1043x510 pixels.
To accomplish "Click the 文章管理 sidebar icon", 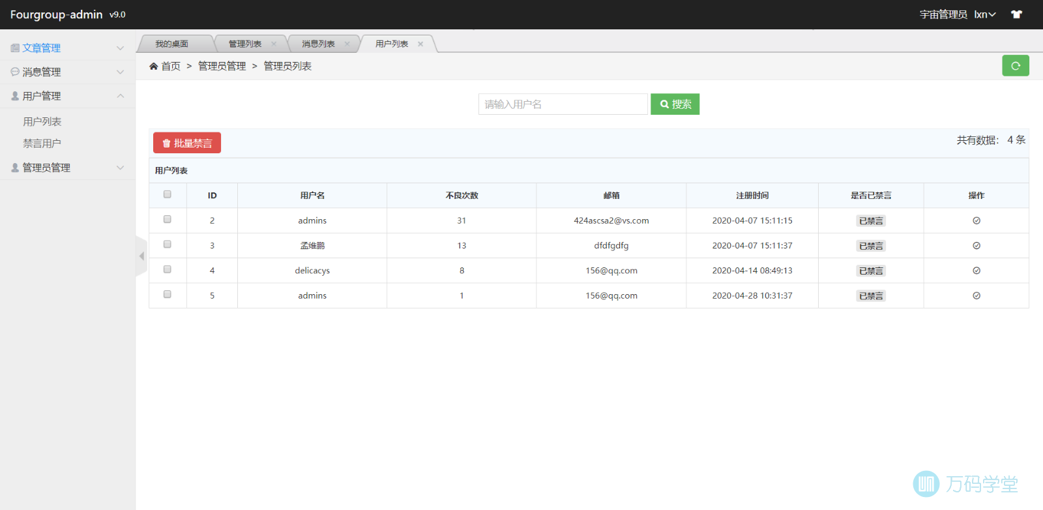I will pos(15,48).
